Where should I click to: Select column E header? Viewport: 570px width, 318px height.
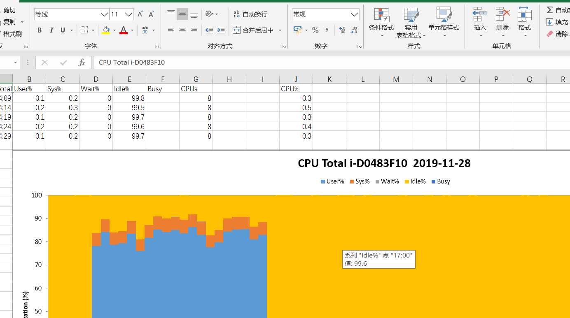(x=129, y=79)
